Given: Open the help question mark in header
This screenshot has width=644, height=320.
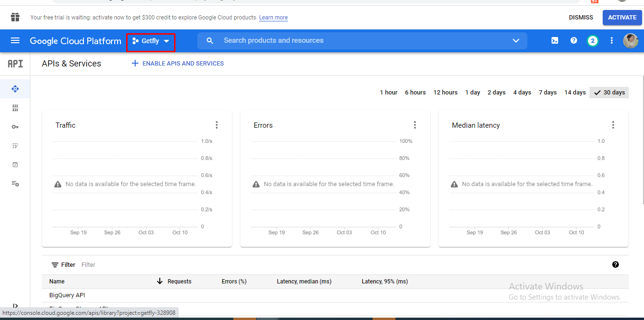Looking at the screenshot, I should 574,41.
